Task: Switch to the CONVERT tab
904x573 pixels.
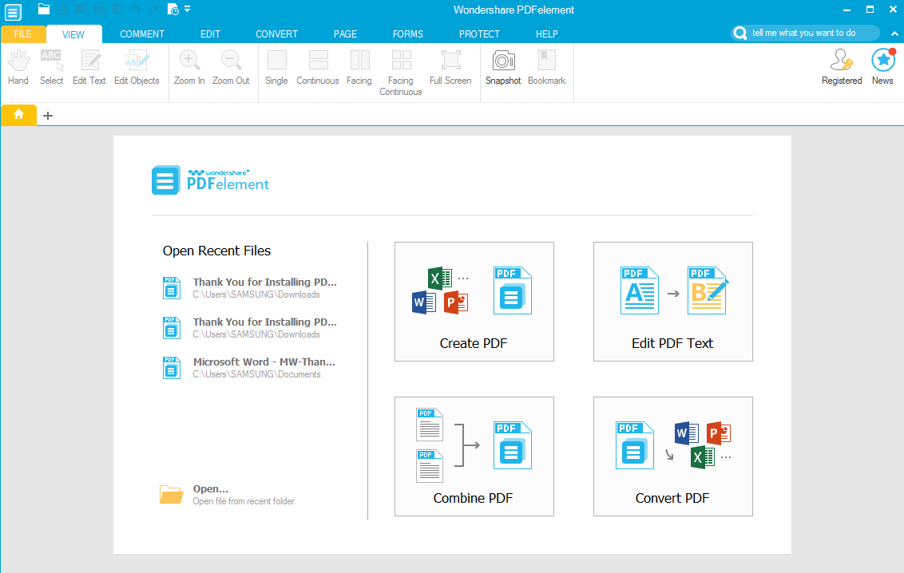Action: [276, 34]
